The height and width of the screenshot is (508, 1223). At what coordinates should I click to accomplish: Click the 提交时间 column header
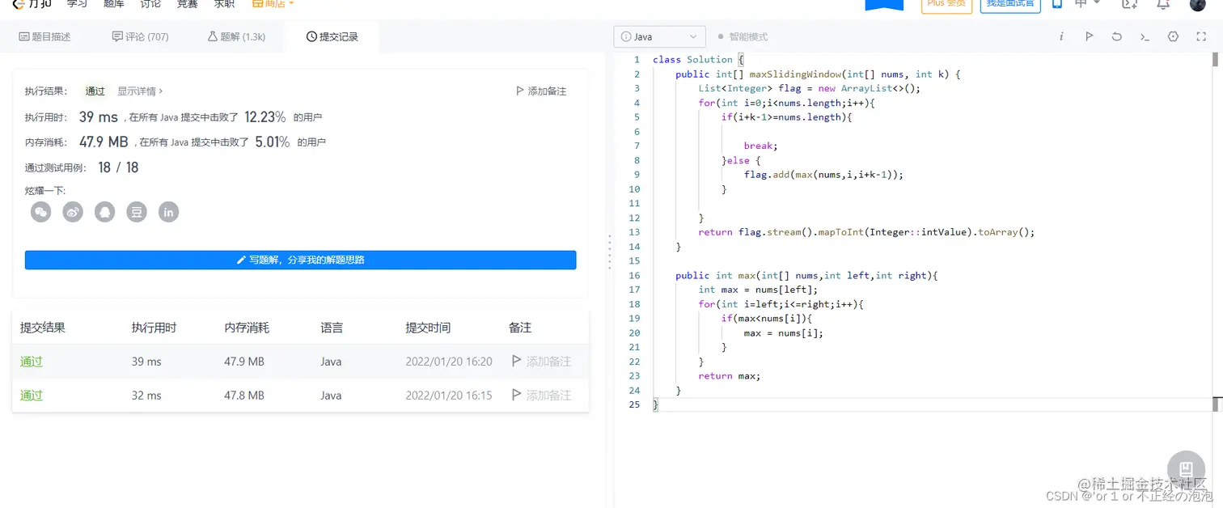[428, 328]
